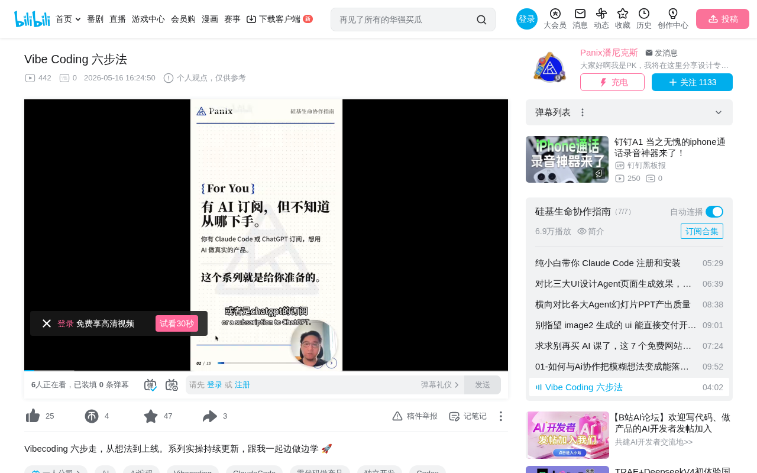The width and height of the screenshot is (757, 473).
Task: Open Panix潘尼克斯 uploader profile name
Action: (609, 53)
